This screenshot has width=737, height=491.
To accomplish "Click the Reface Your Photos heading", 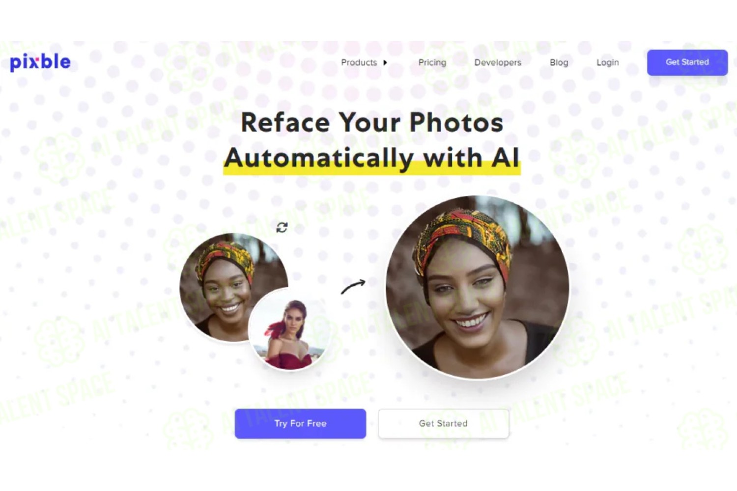I will click(372, 122).
